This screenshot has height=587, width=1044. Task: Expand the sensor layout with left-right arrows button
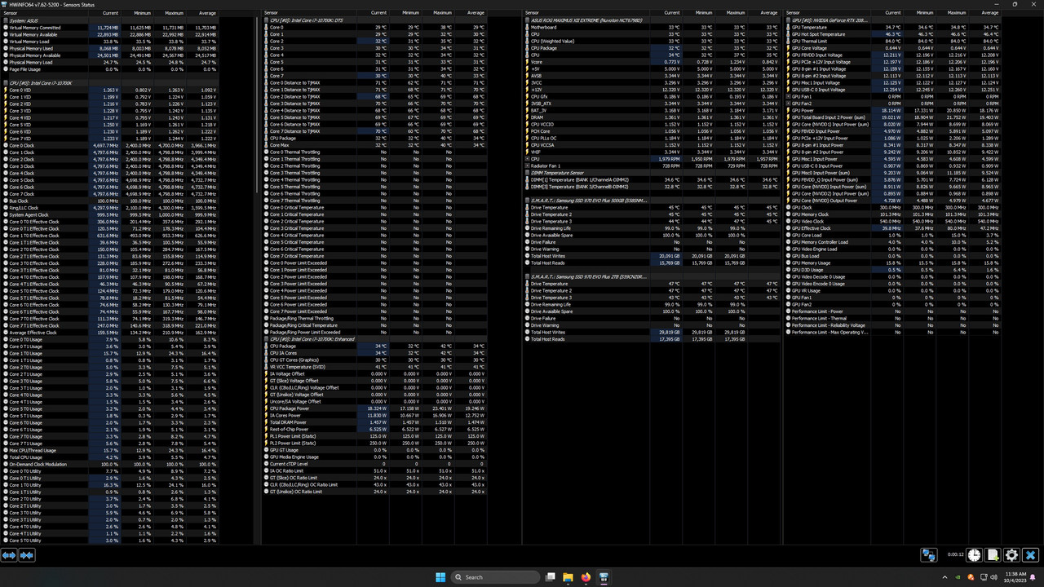pyautogui.click(x=9, y=555)
